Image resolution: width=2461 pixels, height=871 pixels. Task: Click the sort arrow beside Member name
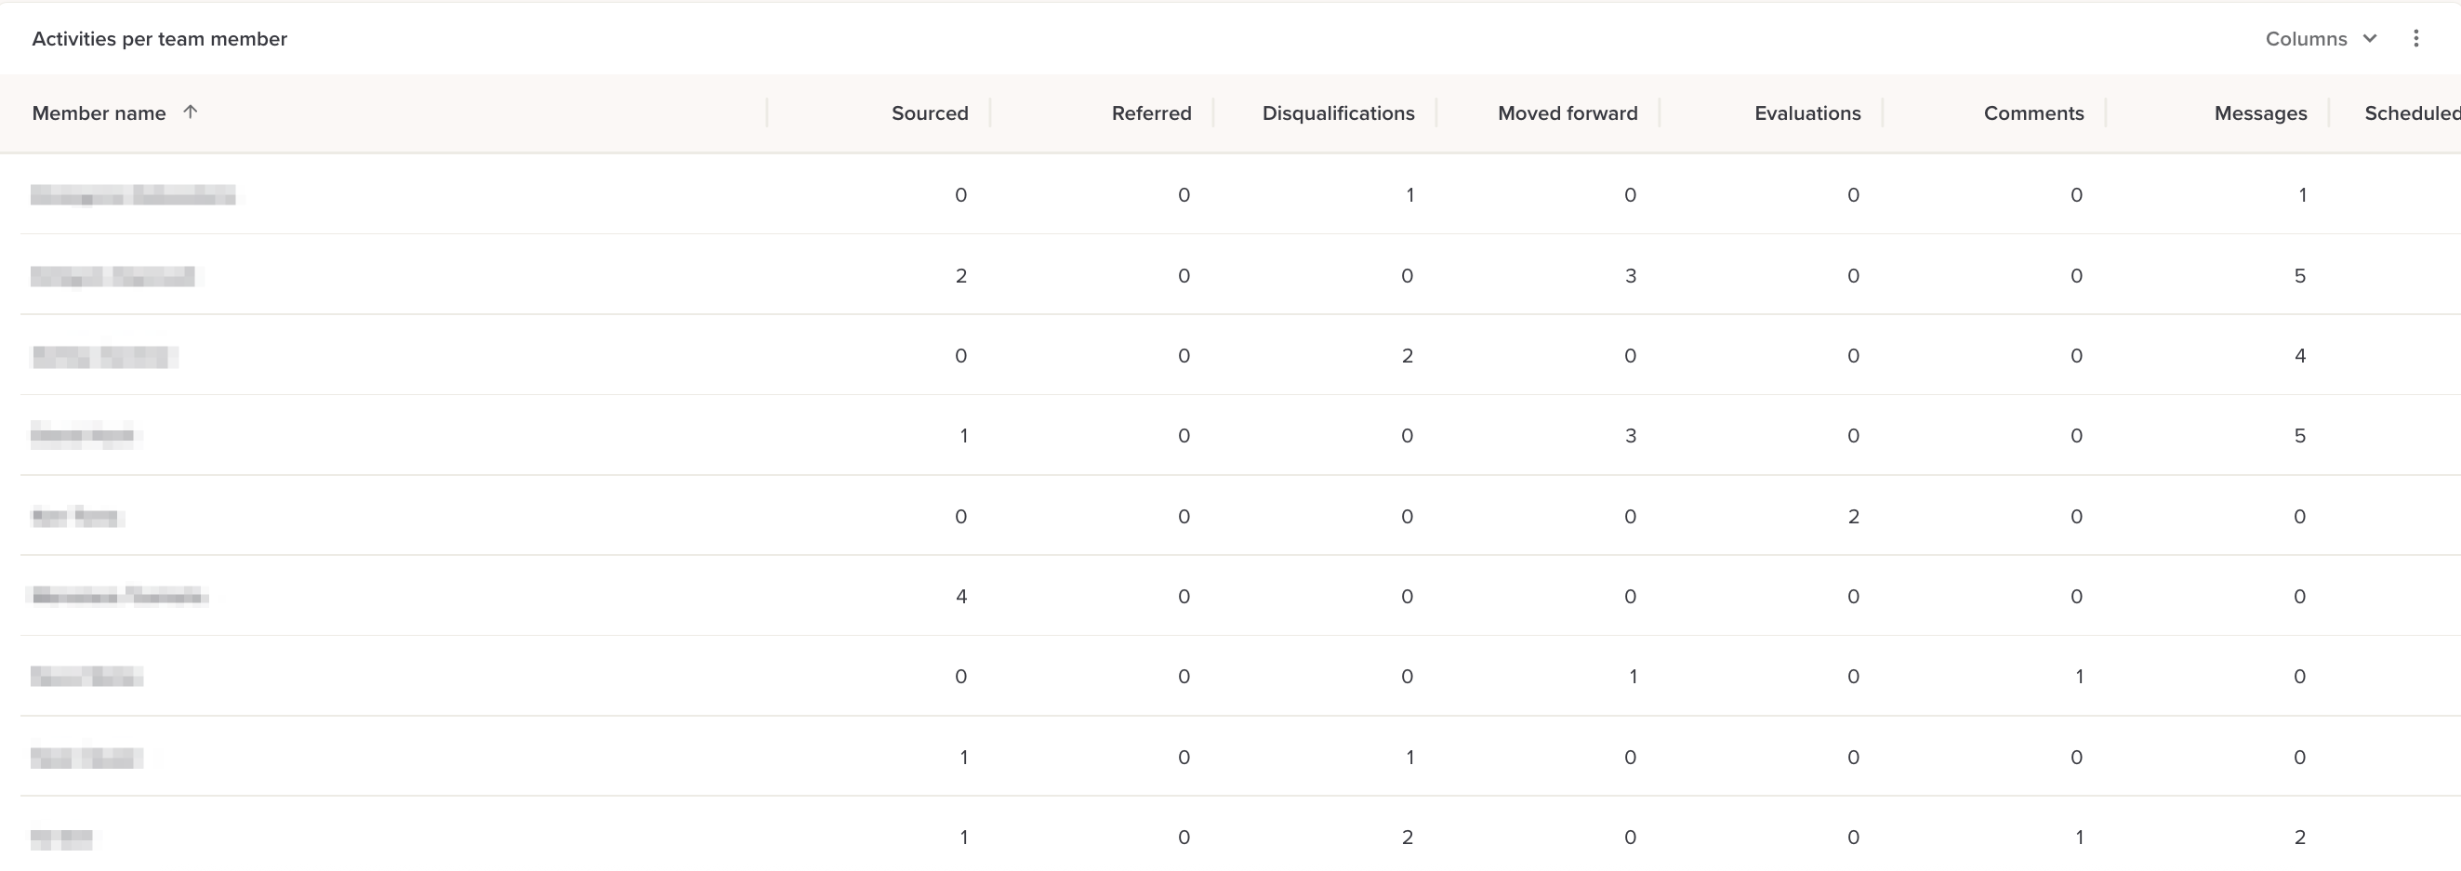coord(190,112)
